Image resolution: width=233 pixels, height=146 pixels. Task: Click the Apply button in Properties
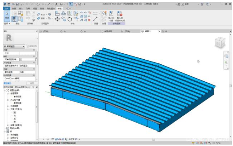pos(32,83)
